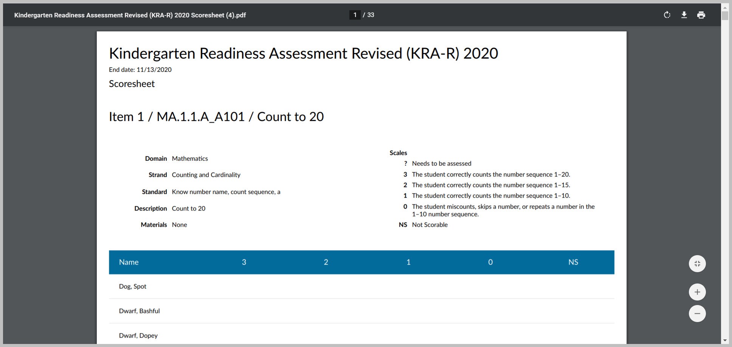Click the '/ 33' total page count

click(368, 15)
